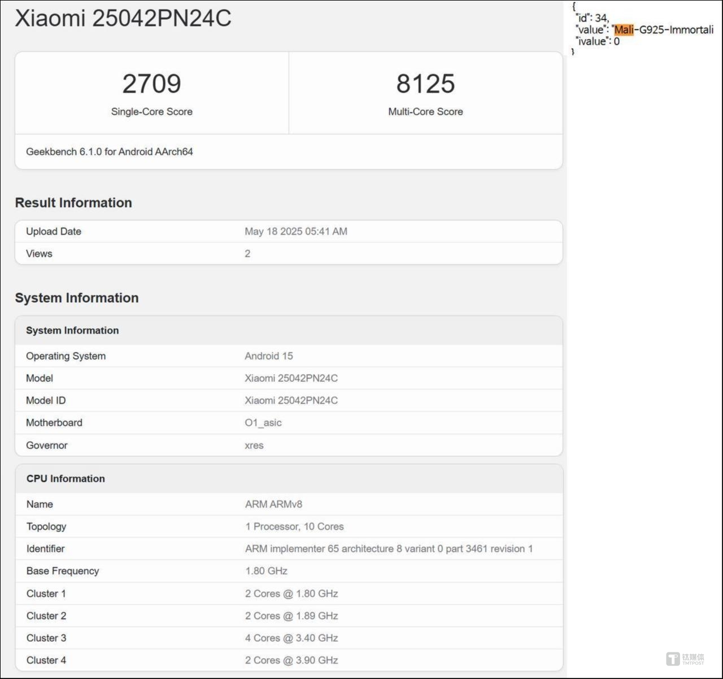The width and height of the screenshot is (723, 679).
Task: Click the 2709 Single-Core Score
Action: coord(151,84)
